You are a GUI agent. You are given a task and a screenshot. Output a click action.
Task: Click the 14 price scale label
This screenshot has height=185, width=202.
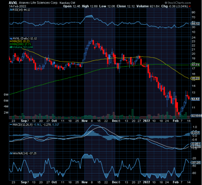pos(194,86)
